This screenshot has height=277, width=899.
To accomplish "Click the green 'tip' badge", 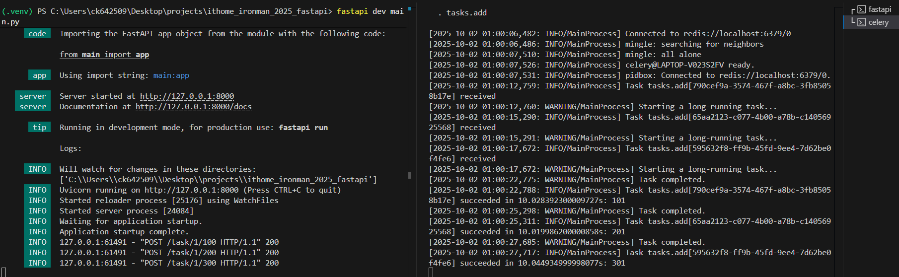I will (x=39, y=128).
